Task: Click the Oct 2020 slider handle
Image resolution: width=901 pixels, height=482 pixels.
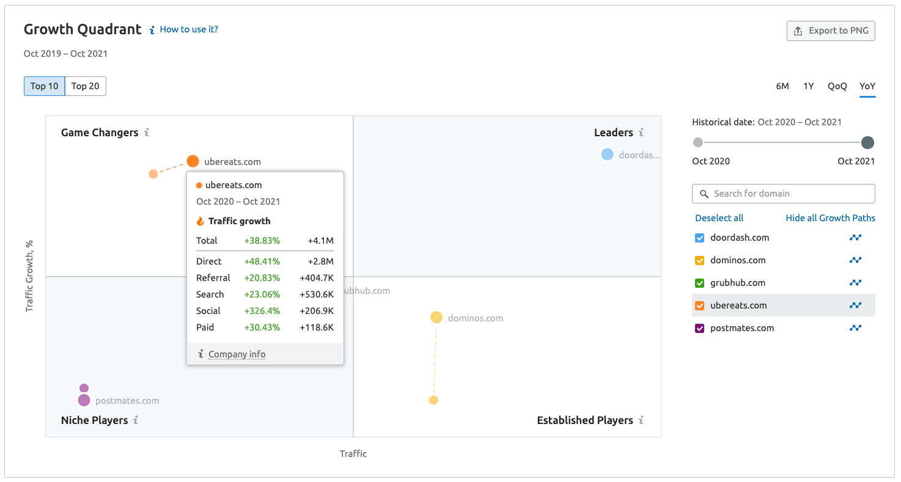Action: click(698, 142)
